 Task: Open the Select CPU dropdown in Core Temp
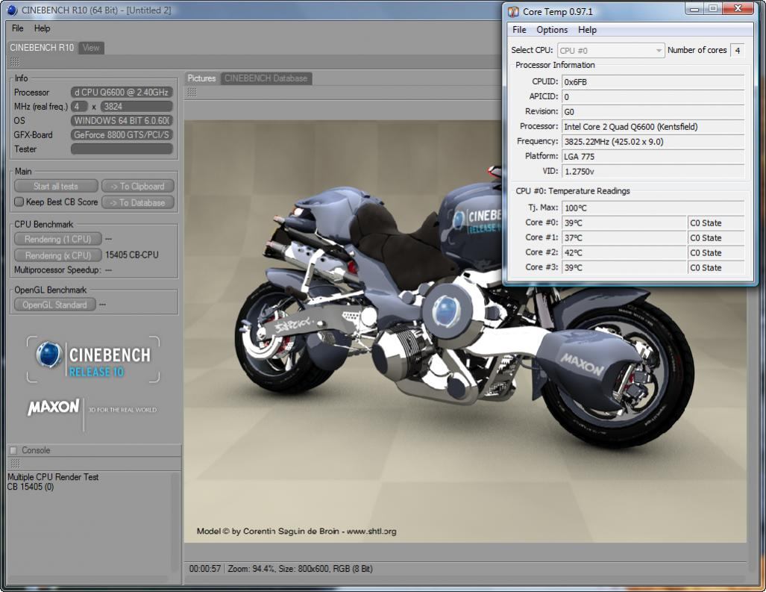(611, 50)
